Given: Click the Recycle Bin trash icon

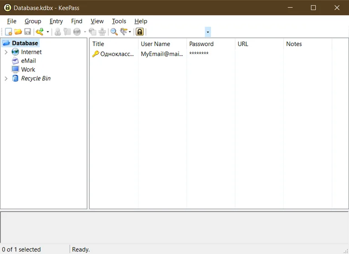Looking at the screenshot, I should 15,78.
